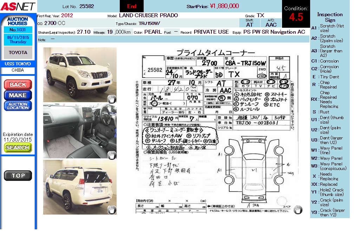Click the green SEARCH button
The height and width of the screenshot is (243, 360).
tap(18, 147)
